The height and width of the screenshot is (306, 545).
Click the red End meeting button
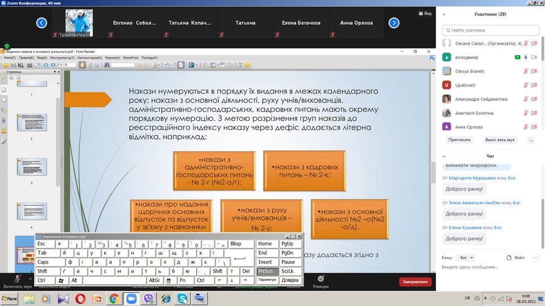(x=415, y=282)
